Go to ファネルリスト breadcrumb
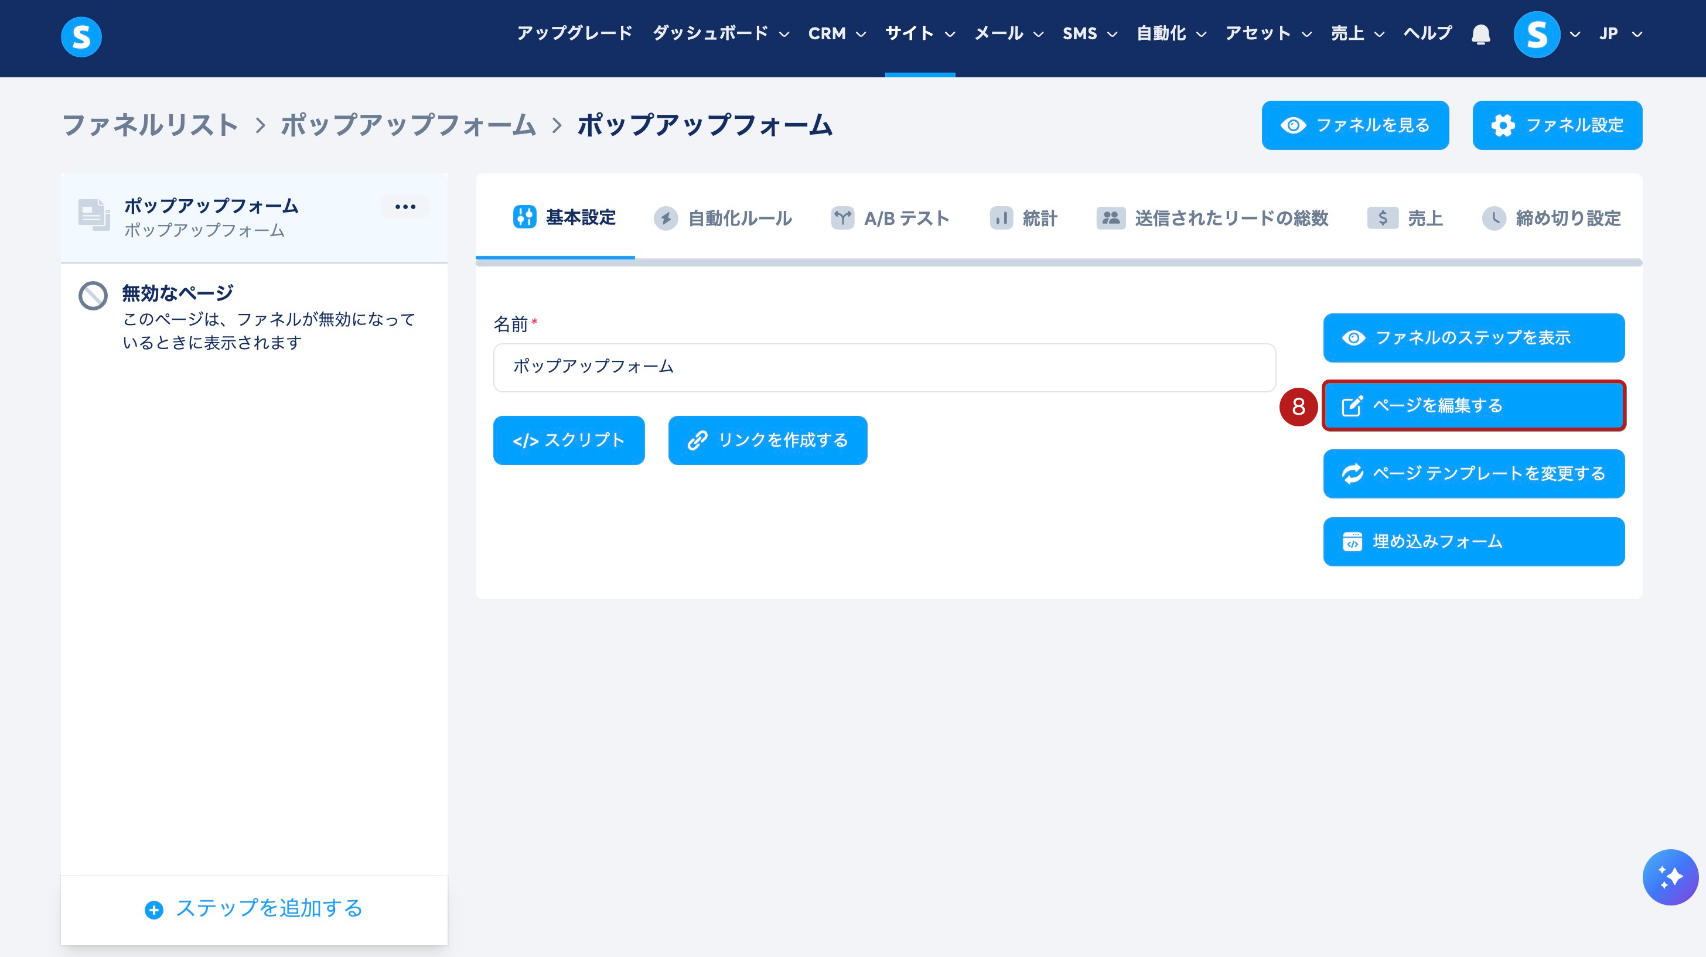The image size is (1706, 957). (x=149, y=125)
